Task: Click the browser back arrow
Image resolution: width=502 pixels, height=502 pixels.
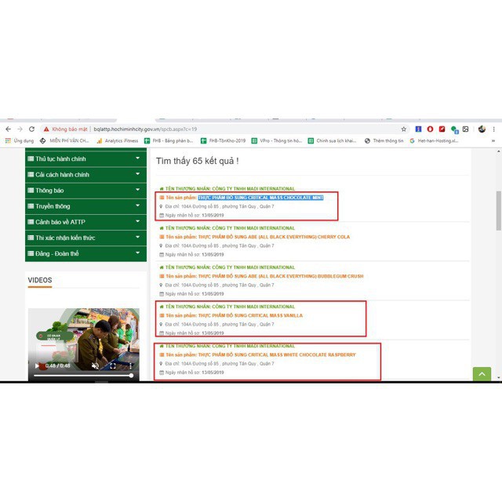Action: (9, 129)
